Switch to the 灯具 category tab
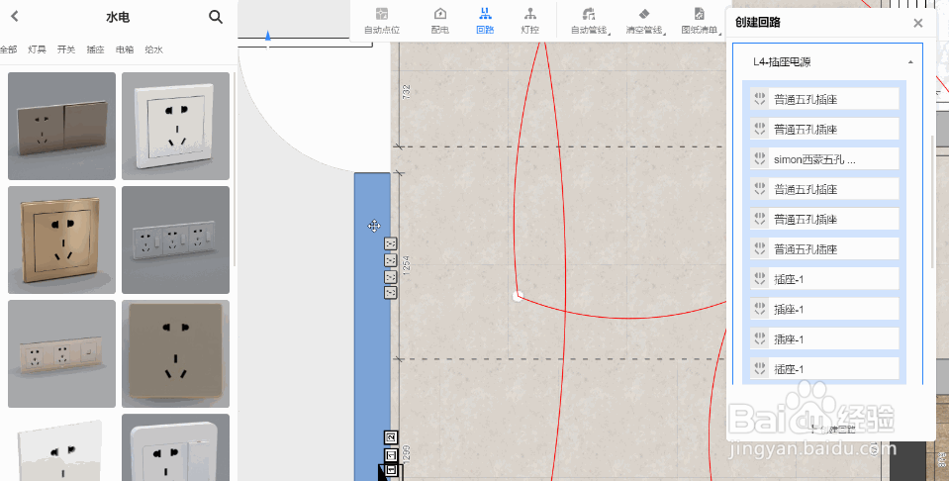Viewport: 949px width, 481px height. pyautogui.click(x=37, y=49)
